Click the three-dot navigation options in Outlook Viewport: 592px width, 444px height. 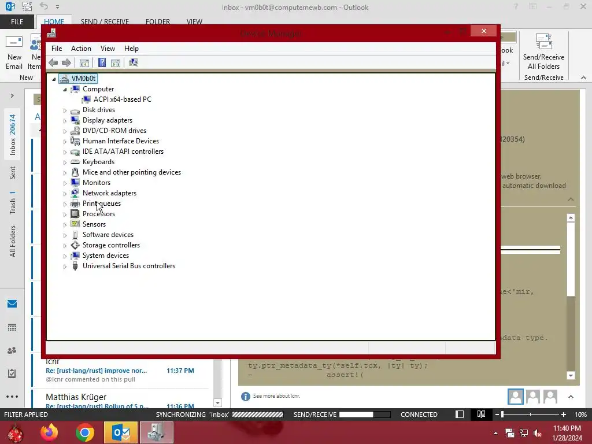click(12, 397)
